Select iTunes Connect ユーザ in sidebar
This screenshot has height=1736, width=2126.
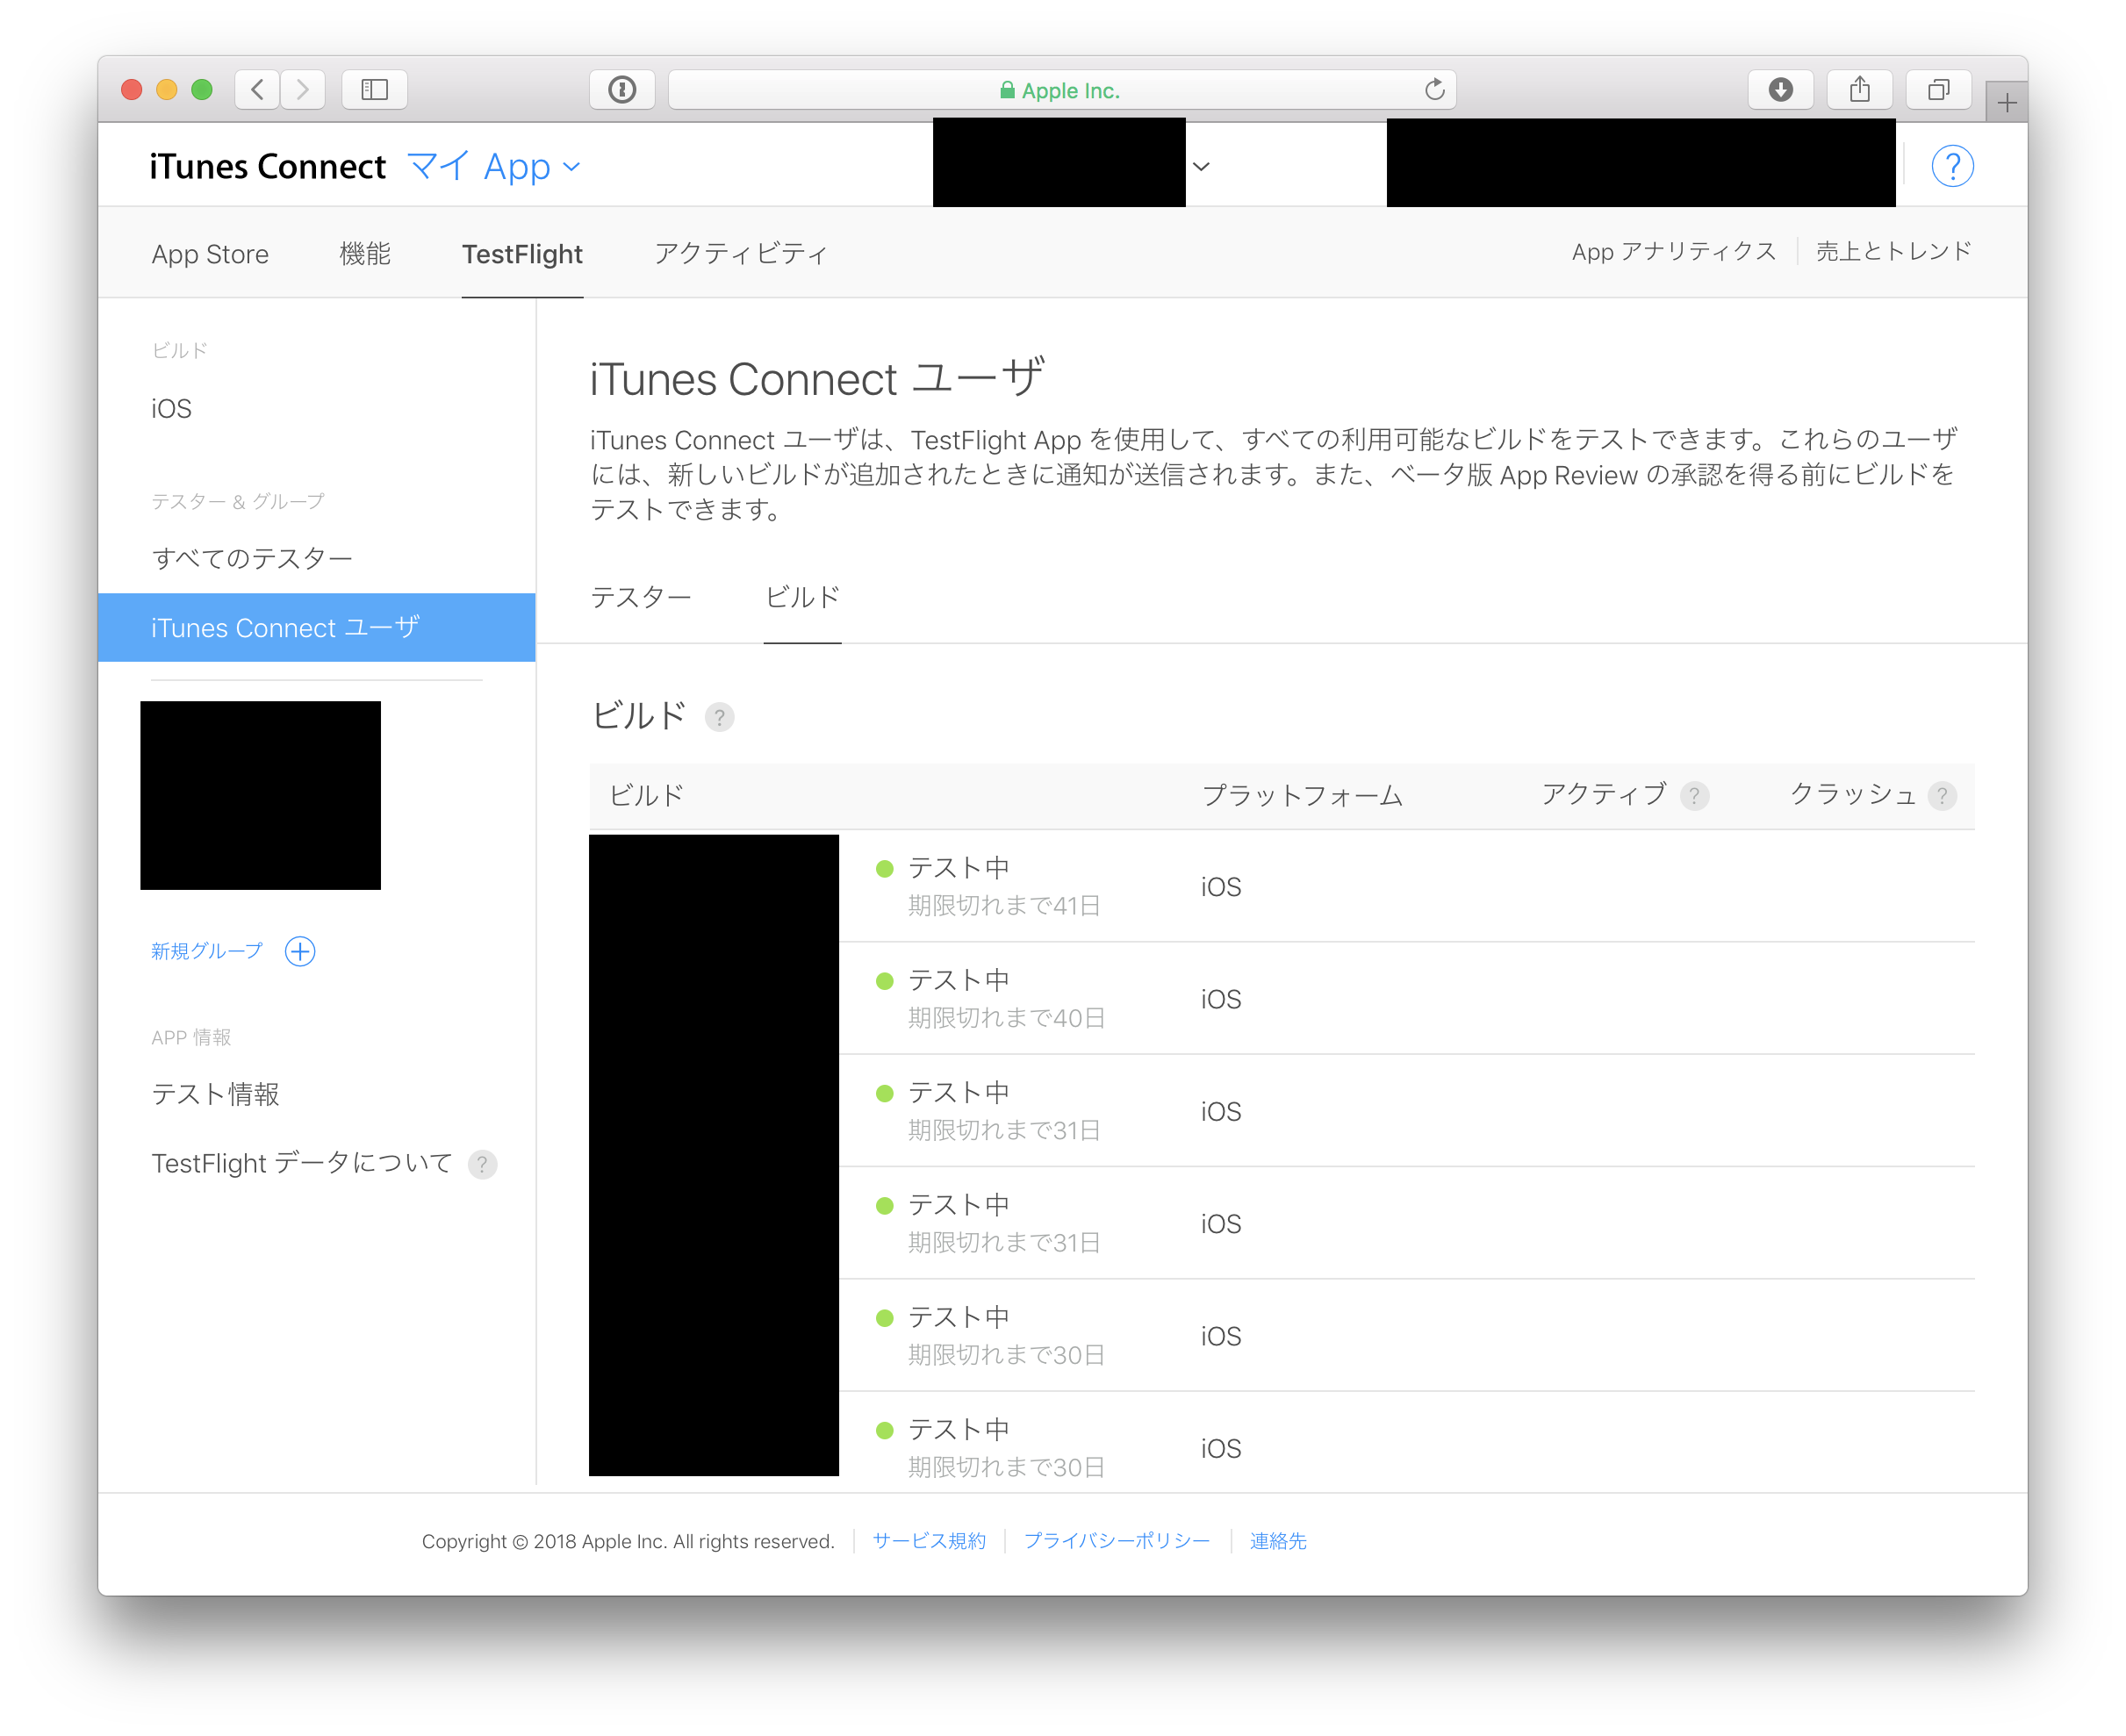coord(316,627)
